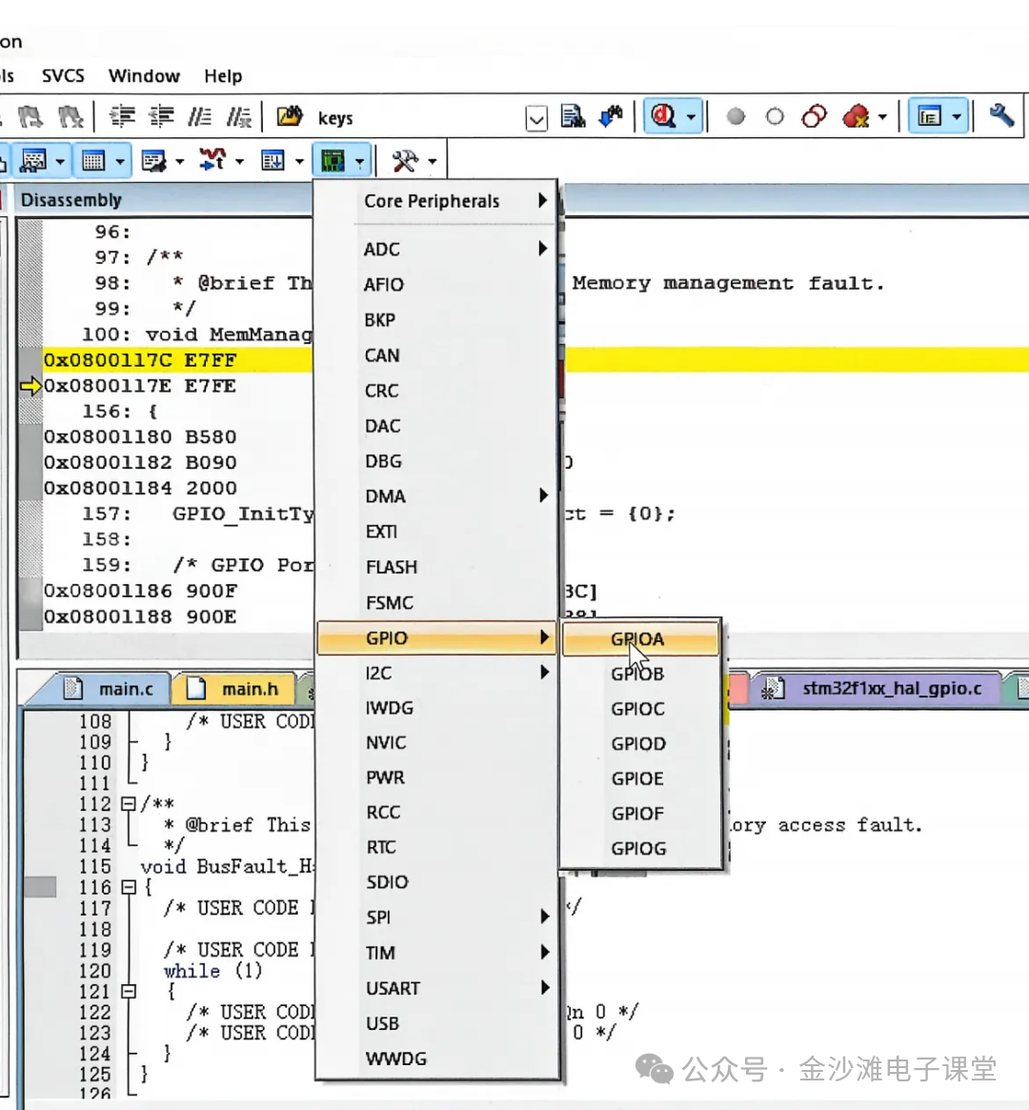1029x1110 pixels.
Task: Select the CAN peripheral
Action: 436,355
